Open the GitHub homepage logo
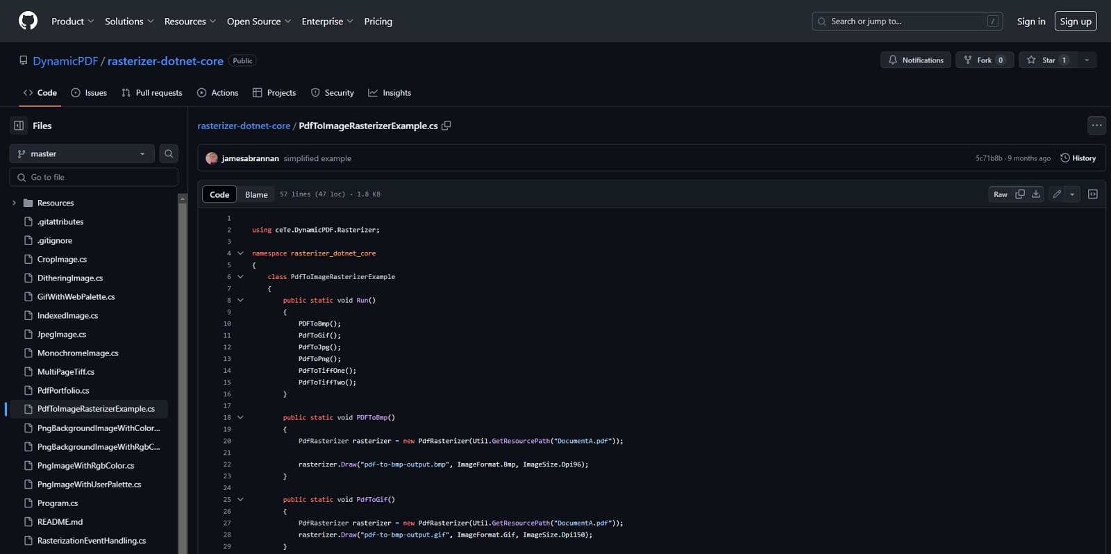 (28, 21)
